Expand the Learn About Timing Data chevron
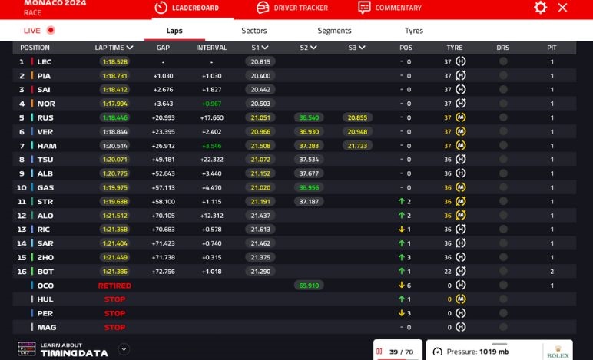The width and height of the screenshot is (593, 360). tap(124, 349)
